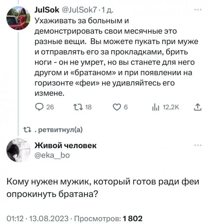
Task: Click the reply text about фея and братан
Action: pyautogui.click(x=98, y=187)
